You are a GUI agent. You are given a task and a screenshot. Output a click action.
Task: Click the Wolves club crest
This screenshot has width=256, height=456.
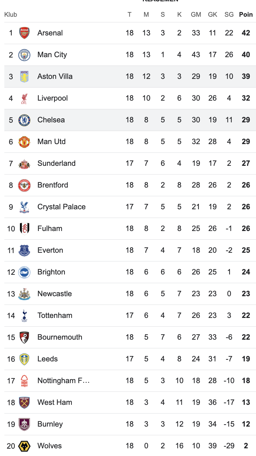(24, 446)
